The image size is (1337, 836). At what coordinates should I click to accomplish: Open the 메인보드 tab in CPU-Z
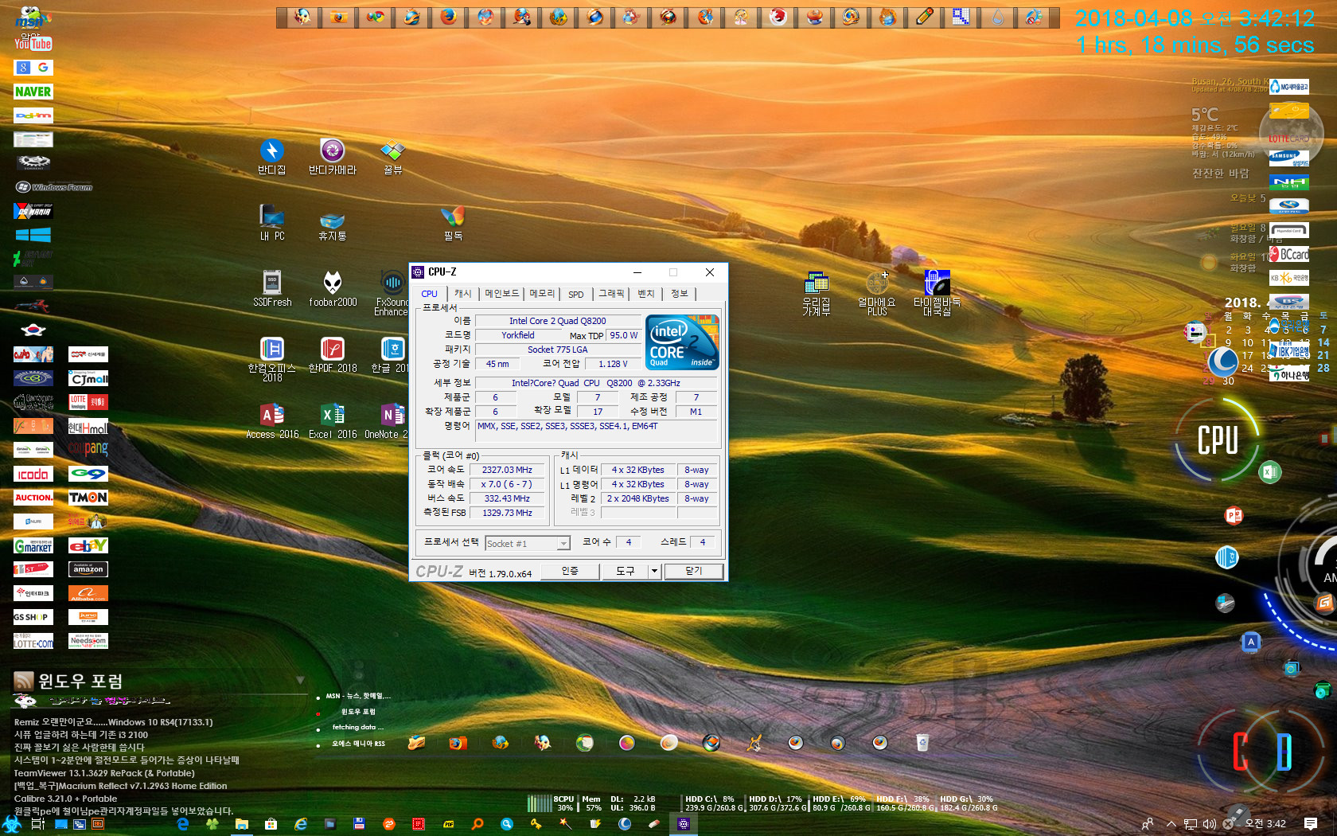point(502,294)
